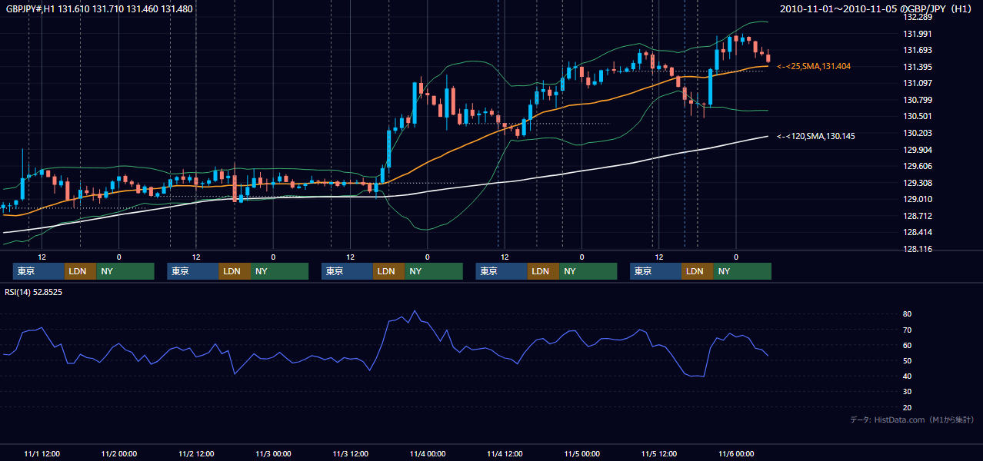
Task: Click price axis value 132.289
Action: point(917,17)
